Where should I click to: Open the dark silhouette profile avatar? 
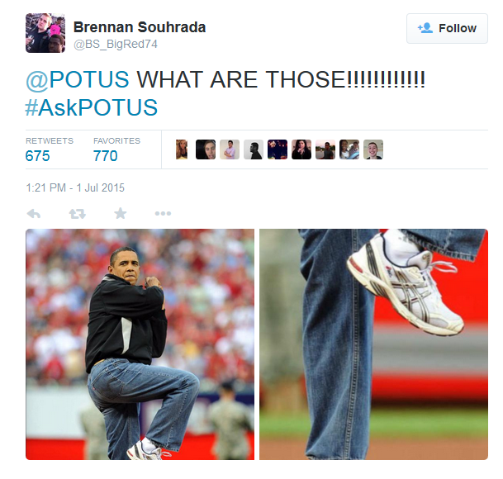(x=254, y=149)
